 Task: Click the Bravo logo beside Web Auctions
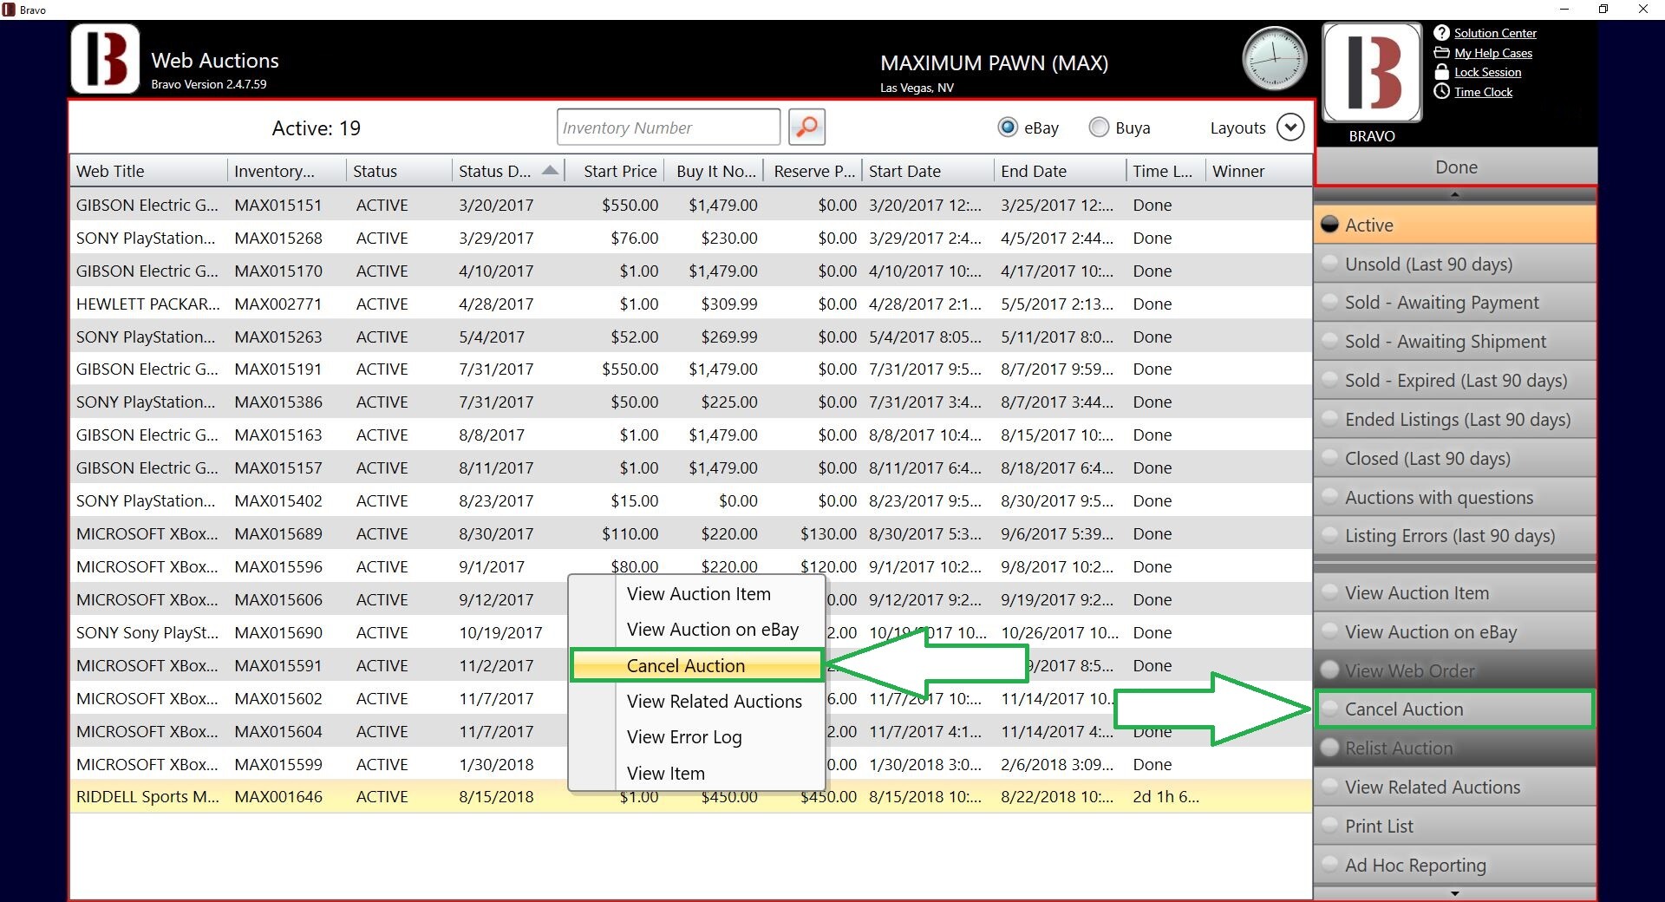105,59
